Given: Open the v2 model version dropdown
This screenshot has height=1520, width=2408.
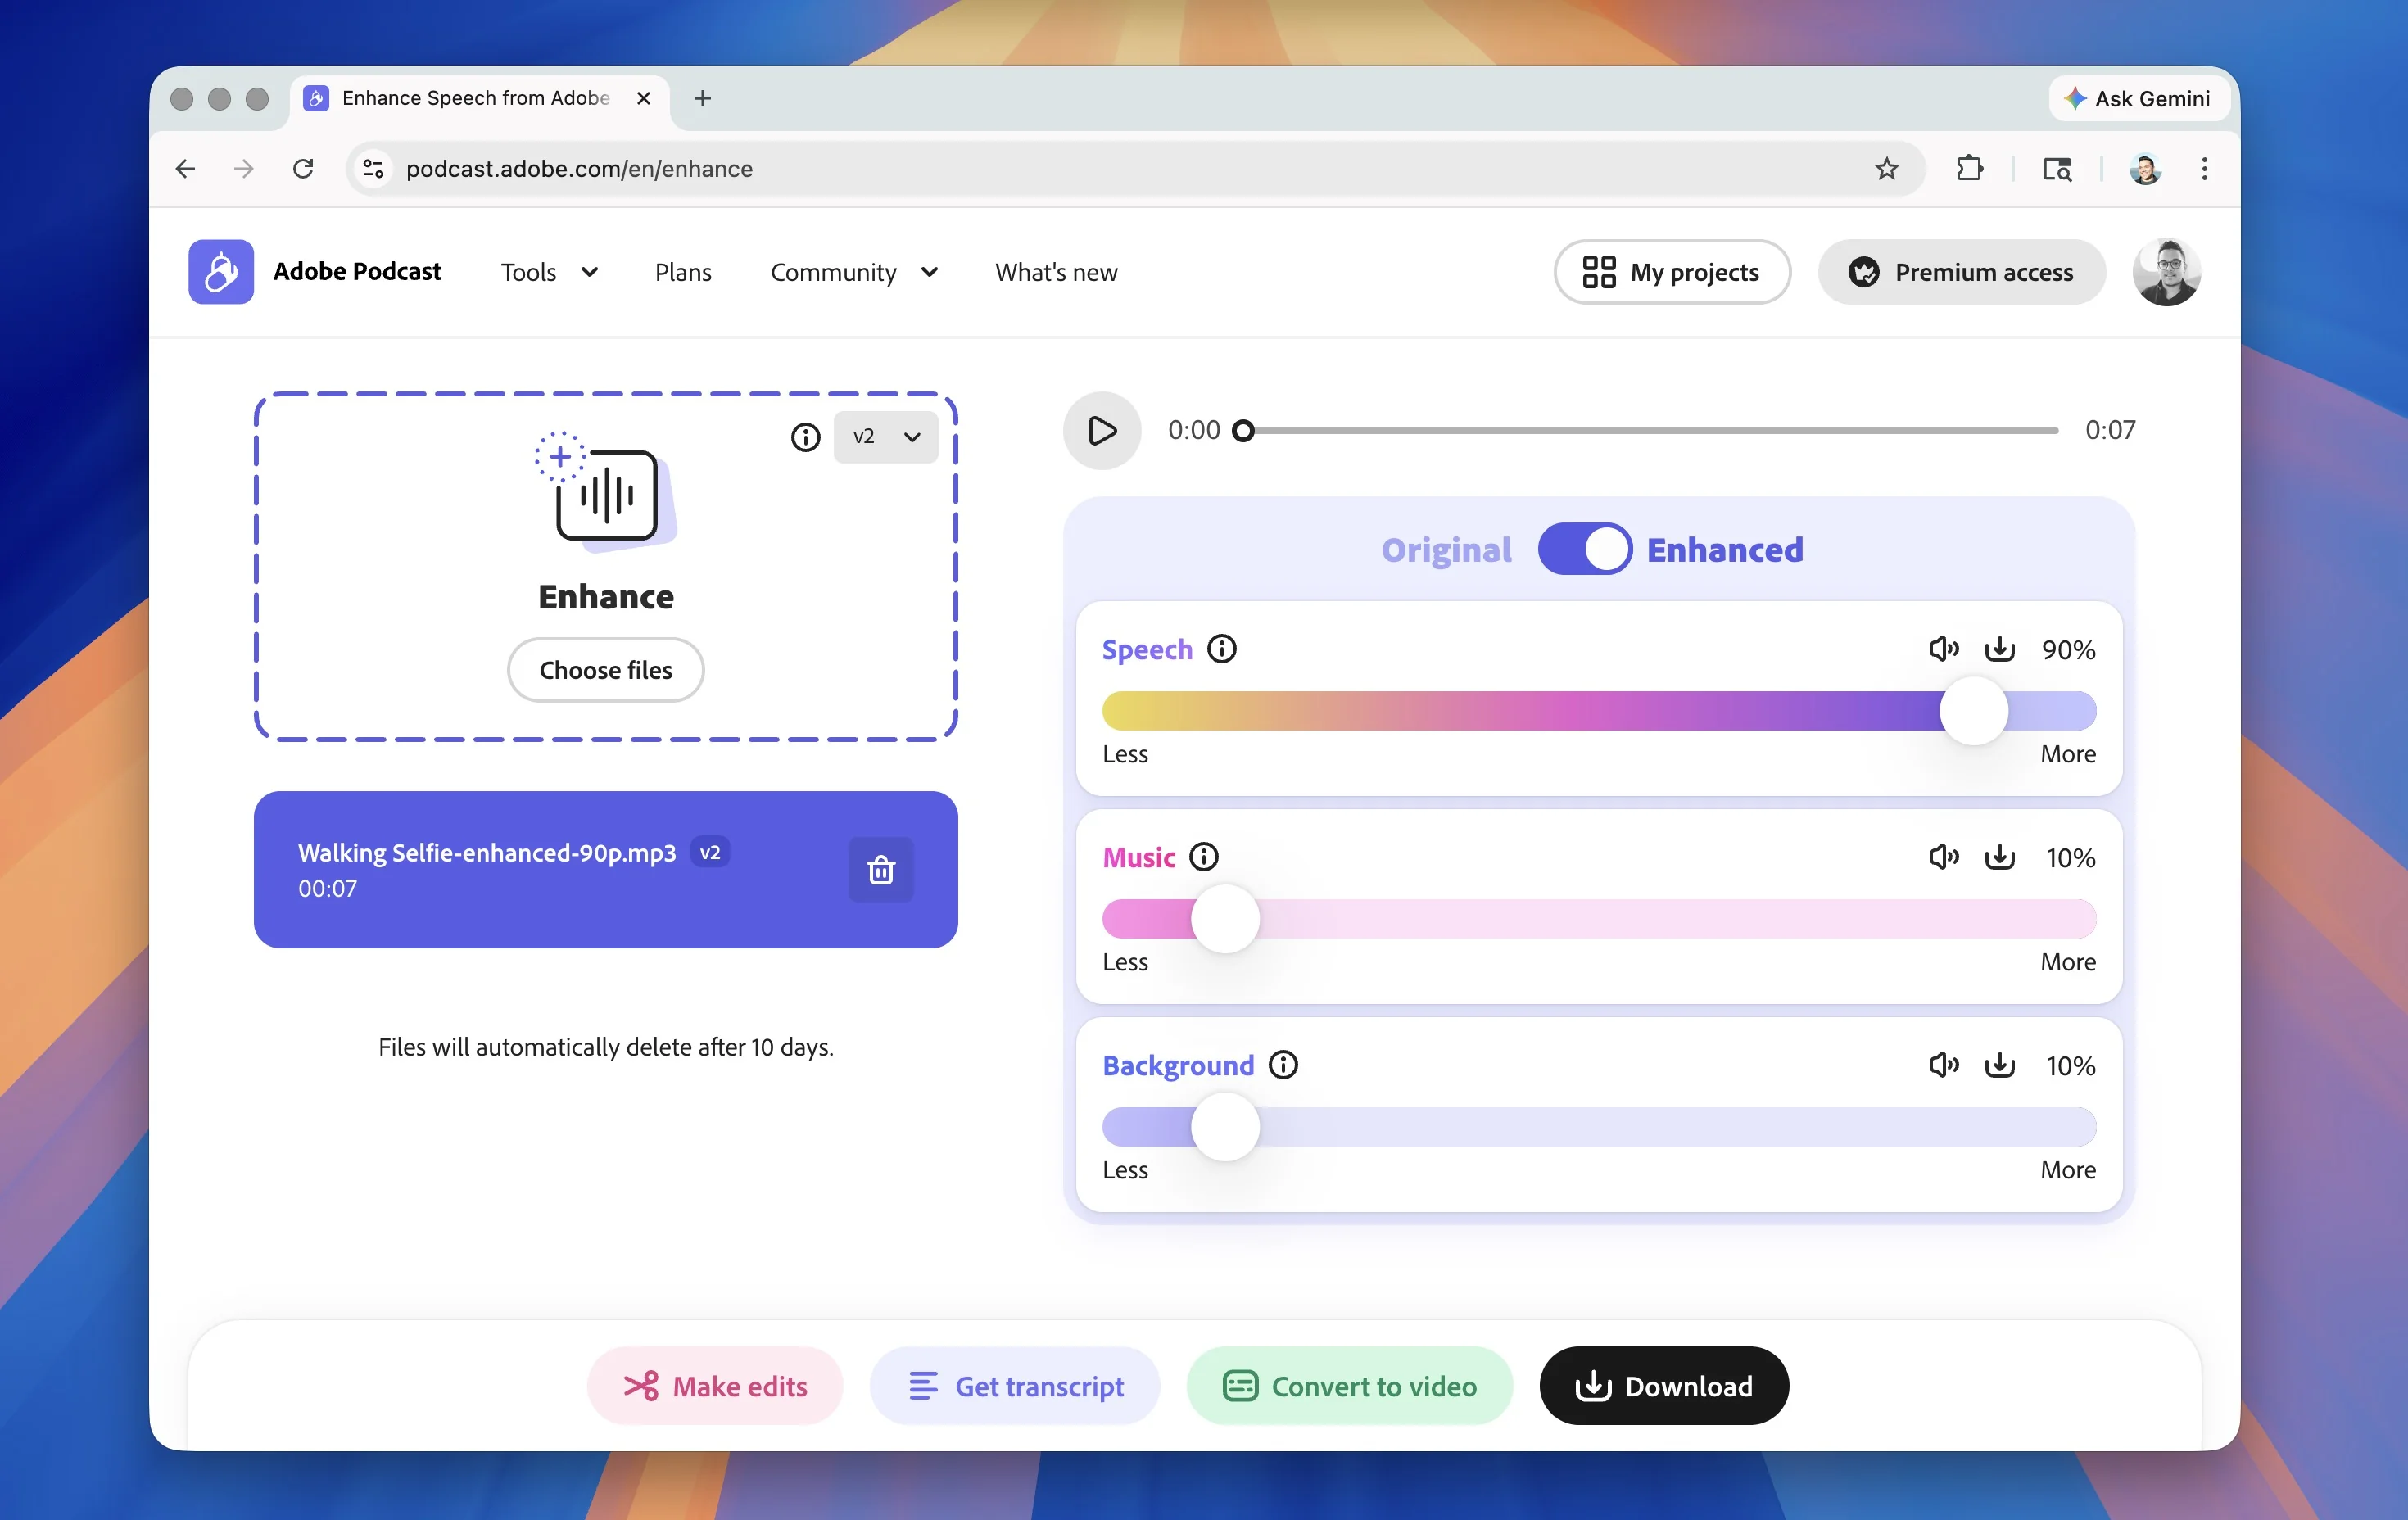Looking at the screenshot, I should click(885, 437).
